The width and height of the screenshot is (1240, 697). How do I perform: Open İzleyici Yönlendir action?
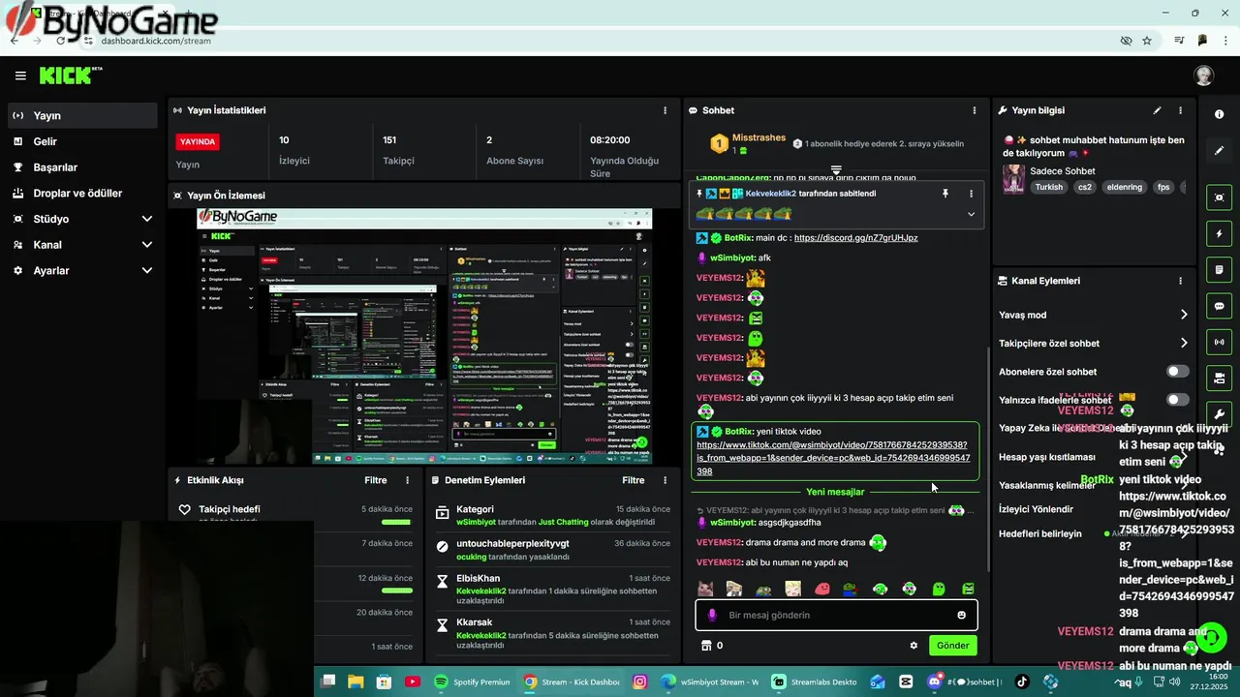point(1037,509)
